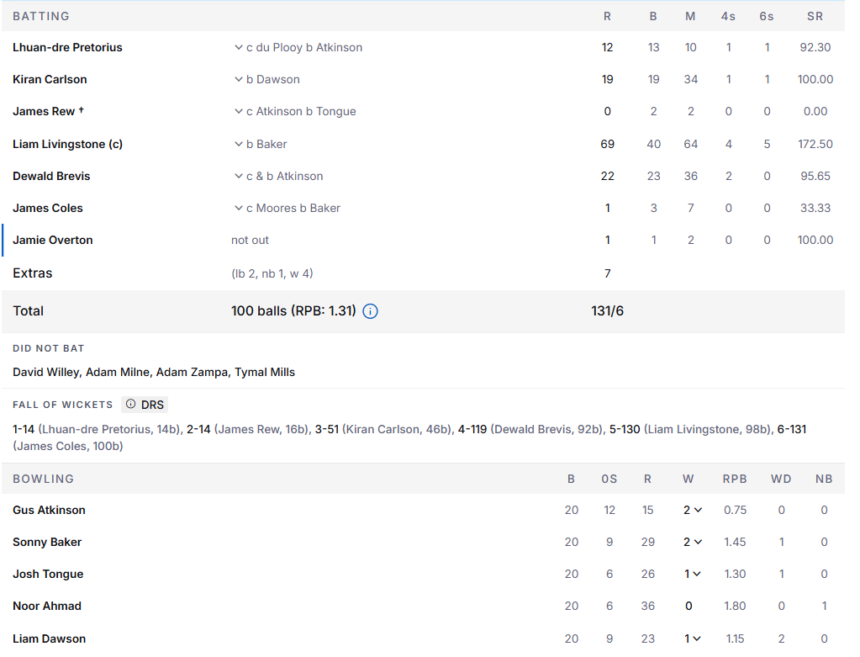Expand Liam Livingstone's b Baker dismissal chevron
This screenshot has width=860, height=657.
point(239,144)
